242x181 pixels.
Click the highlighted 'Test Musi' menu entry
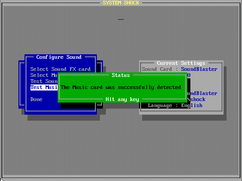44,87
